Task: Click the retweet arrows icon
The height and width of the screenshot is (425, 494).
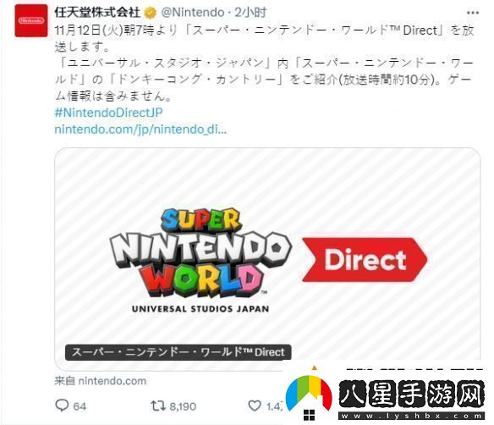Action: click(x=158, y=406)
